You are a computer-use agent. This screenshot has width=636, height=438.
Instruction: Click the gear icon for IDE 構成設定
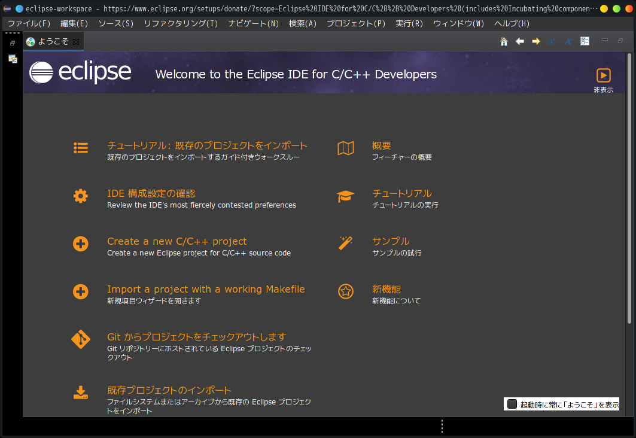(x=81, y=196)
